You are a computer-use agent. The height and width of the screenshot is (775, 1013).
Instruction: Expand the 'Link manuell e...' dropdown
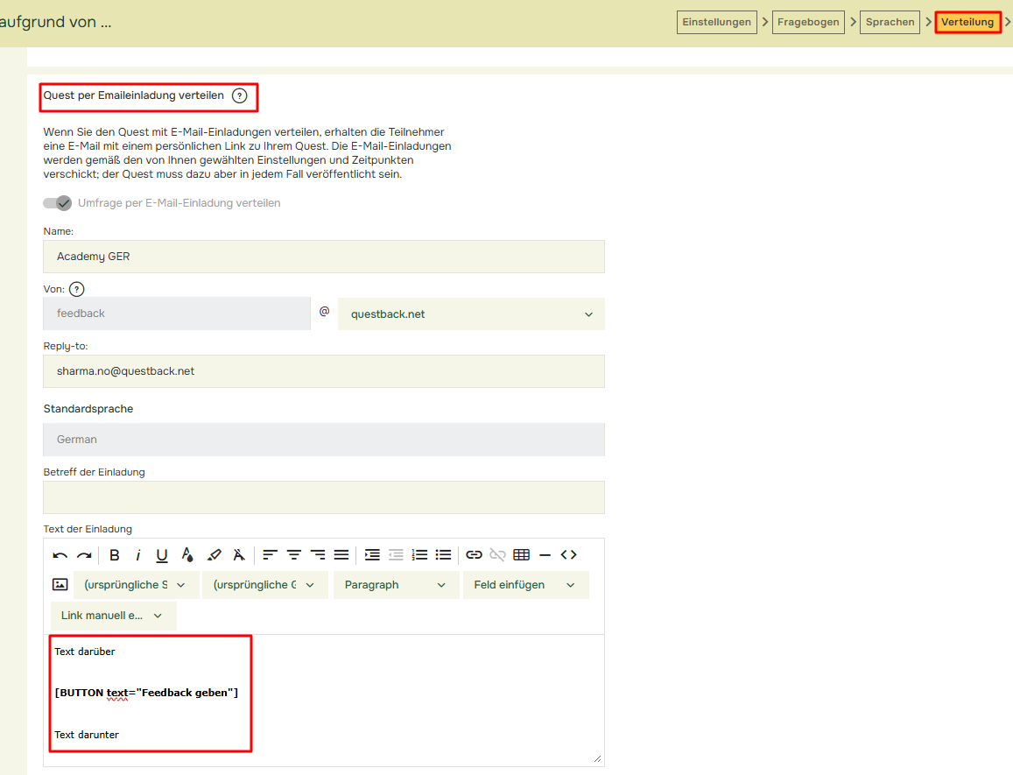coord(112,616)
